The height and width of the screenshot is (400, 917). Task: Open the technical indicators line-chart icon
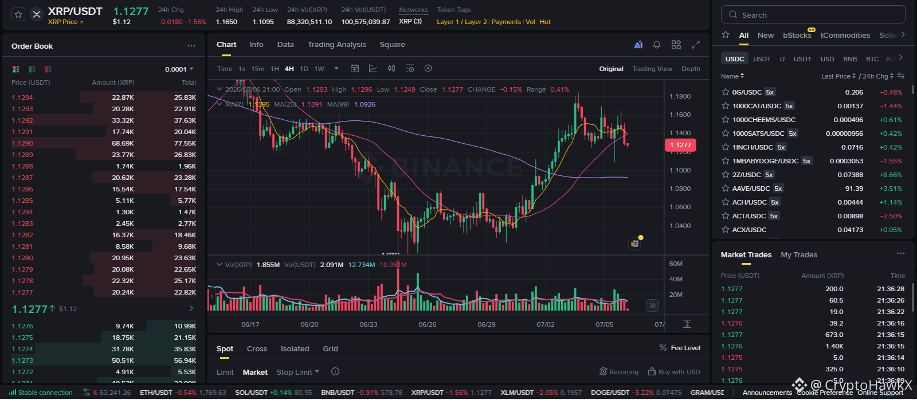pos(373,68)
